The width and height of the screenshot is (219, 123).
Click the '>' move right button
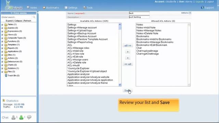128,52
